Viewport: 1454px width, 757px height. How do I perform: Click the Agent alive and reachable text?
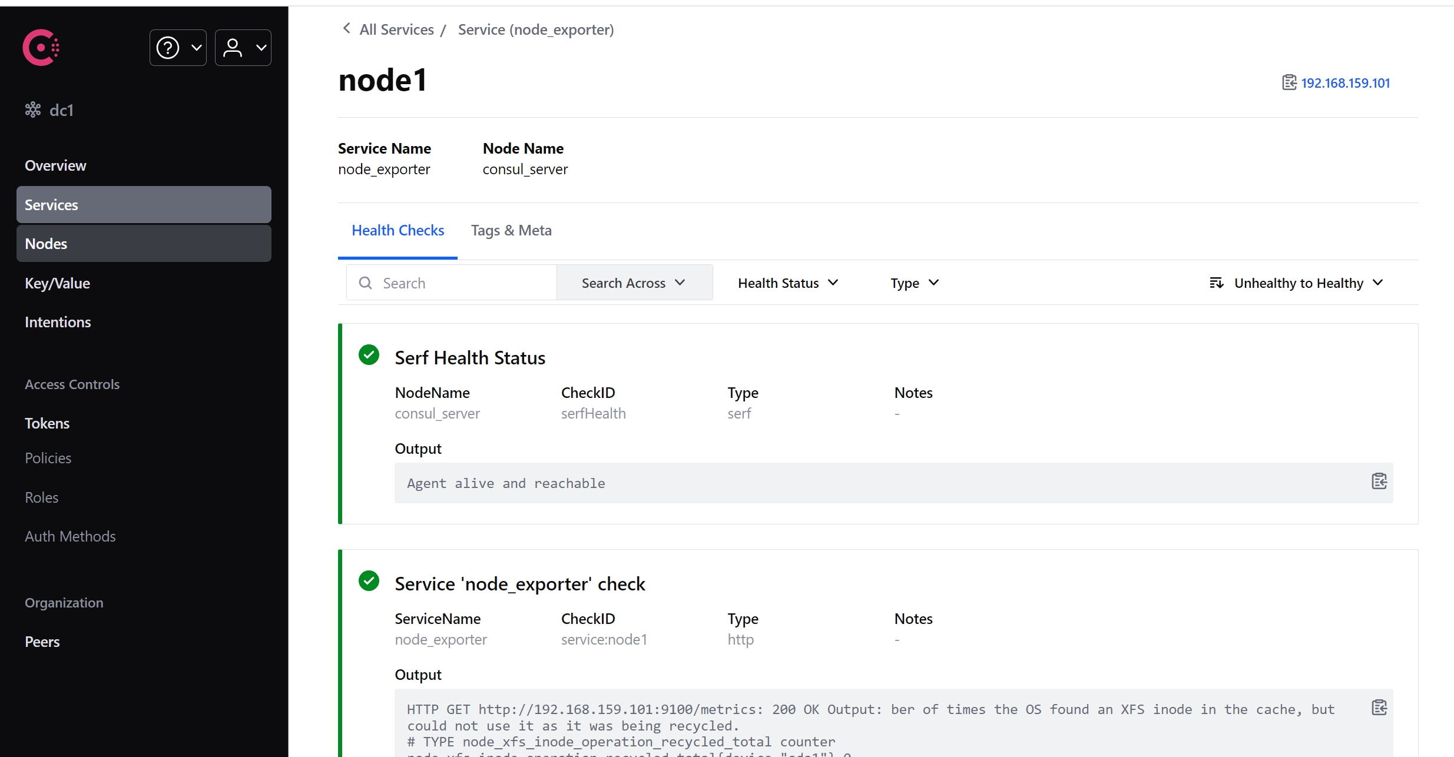(x=506, y=483)
